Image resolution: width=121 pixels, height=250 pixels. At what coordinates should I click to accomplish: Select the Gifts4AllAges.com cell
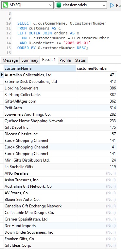(x=40, y=101)
